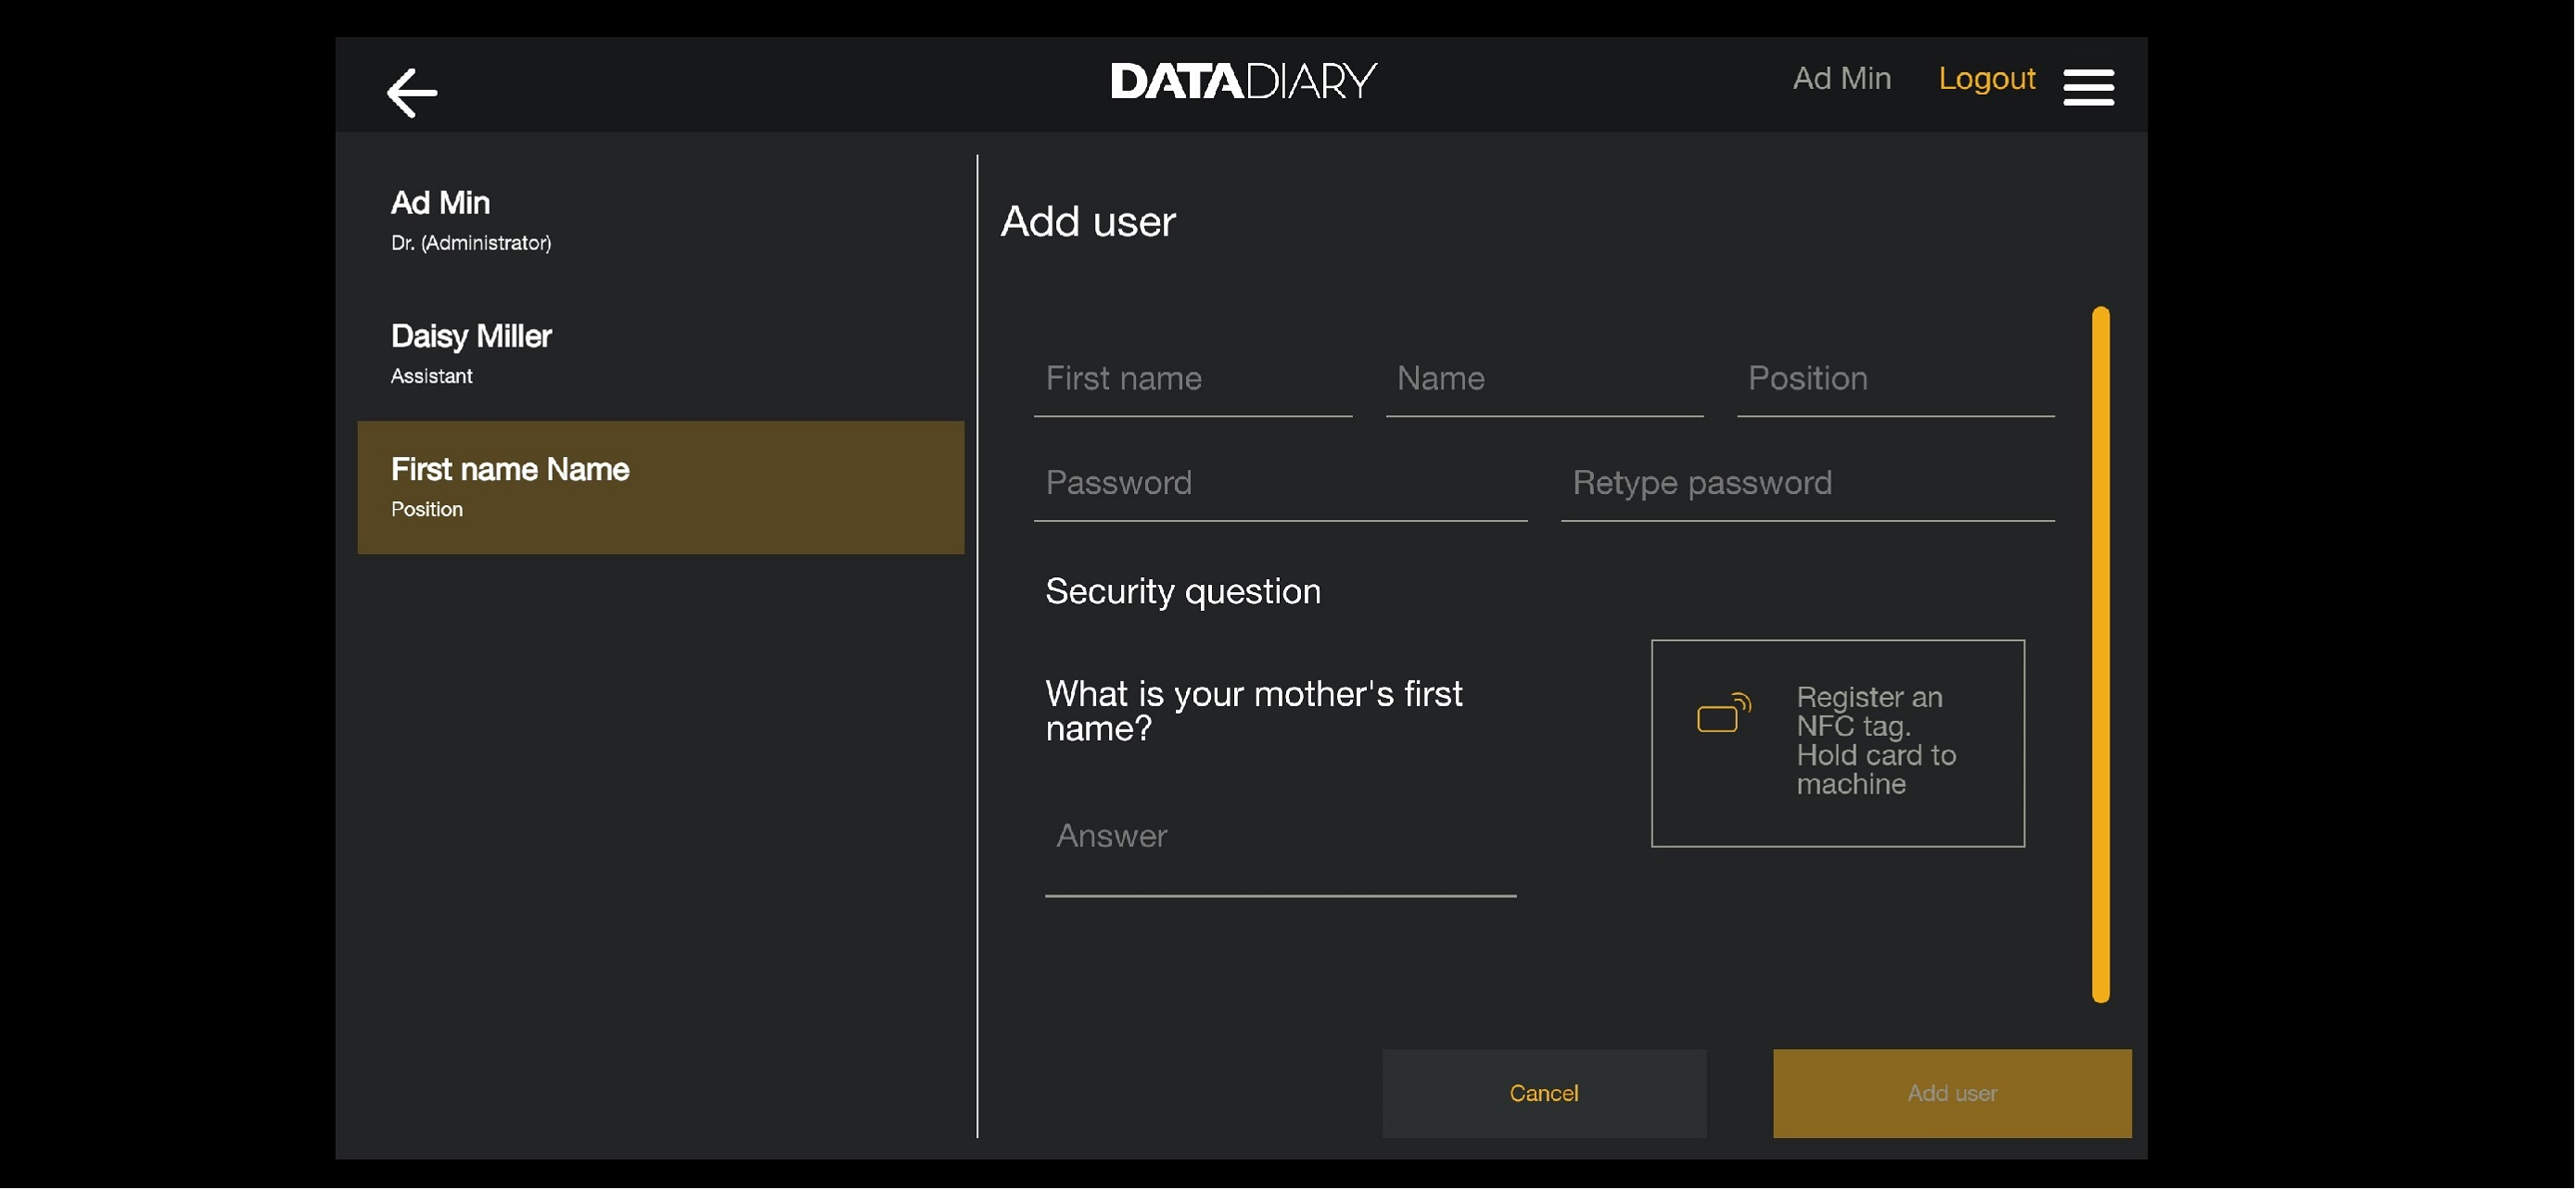Open the hamburger menu icon

click(2088, 87)
